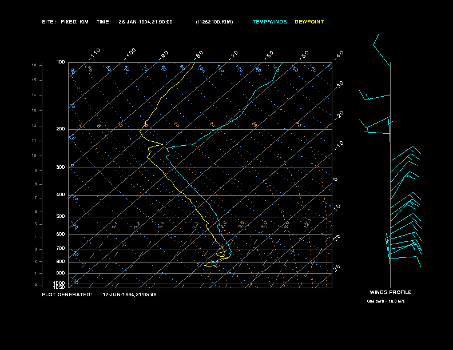Click the 300 pressure level label
Screen dimensions: 453x350
point(61,167)
